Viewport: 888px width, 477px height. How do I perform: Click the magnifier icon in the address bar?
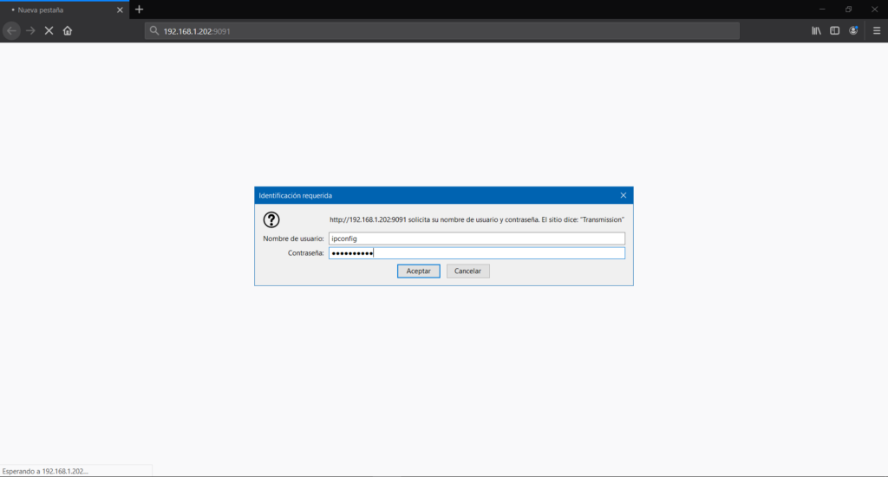[154, 30]
